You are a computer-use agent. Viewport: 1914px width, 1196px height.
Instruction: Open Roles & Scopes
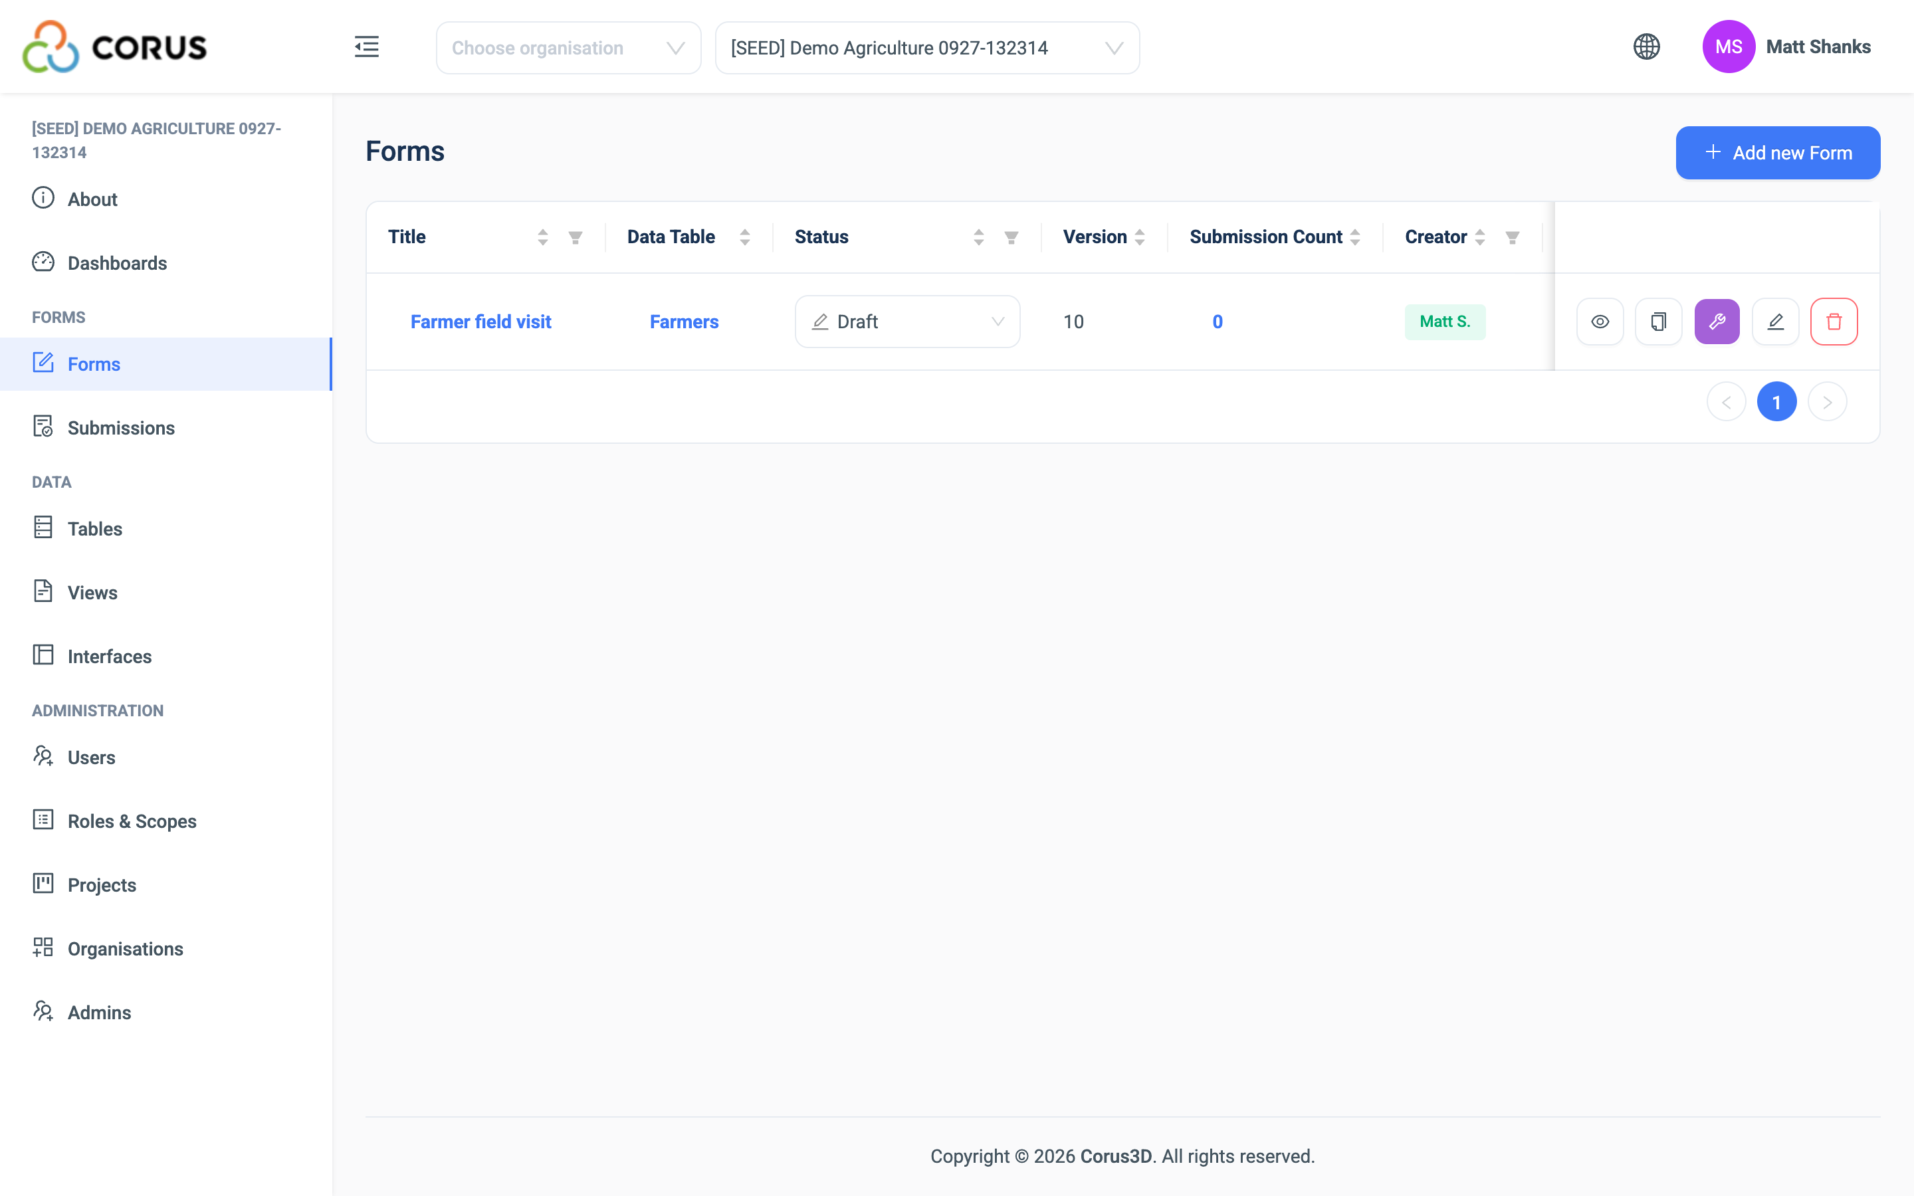click(x=166, y=821)
